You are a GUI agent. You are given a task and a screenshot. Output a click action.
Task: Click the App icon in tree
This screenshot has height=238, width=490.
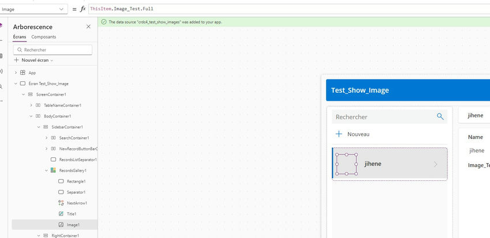point(22,73)
